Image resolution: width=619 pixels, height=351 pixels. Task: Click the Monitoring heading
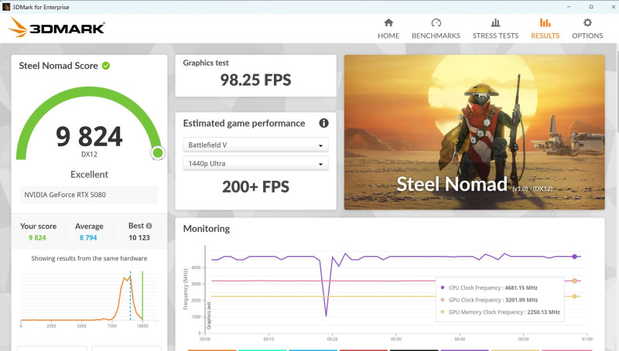tap(207, 229)
